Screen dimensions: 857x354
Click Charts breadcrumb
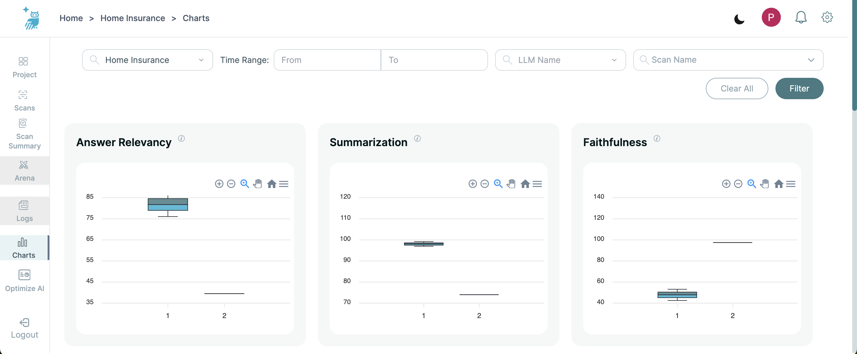(x=196, y=18)
